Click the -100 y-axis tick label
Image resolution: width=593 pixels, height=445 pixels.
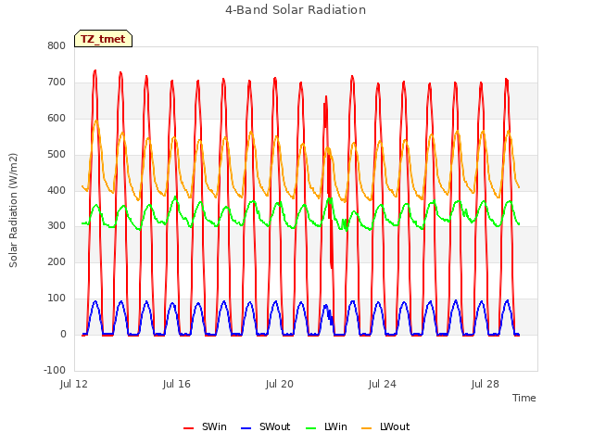[55, 370]
